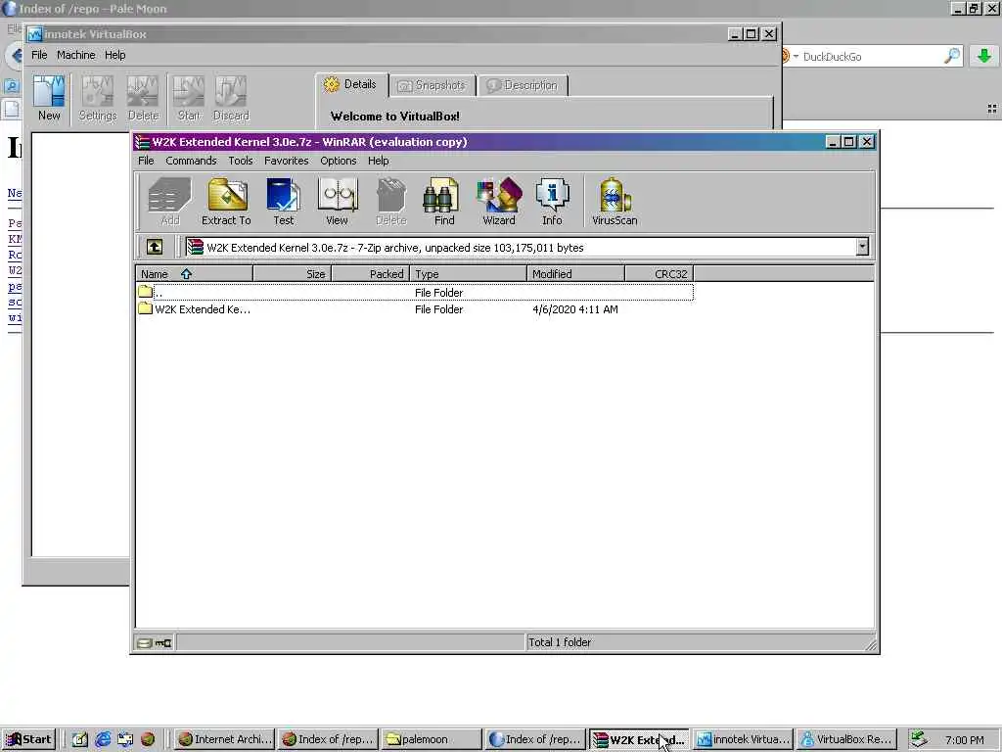Sort by the Name column header

195,274
